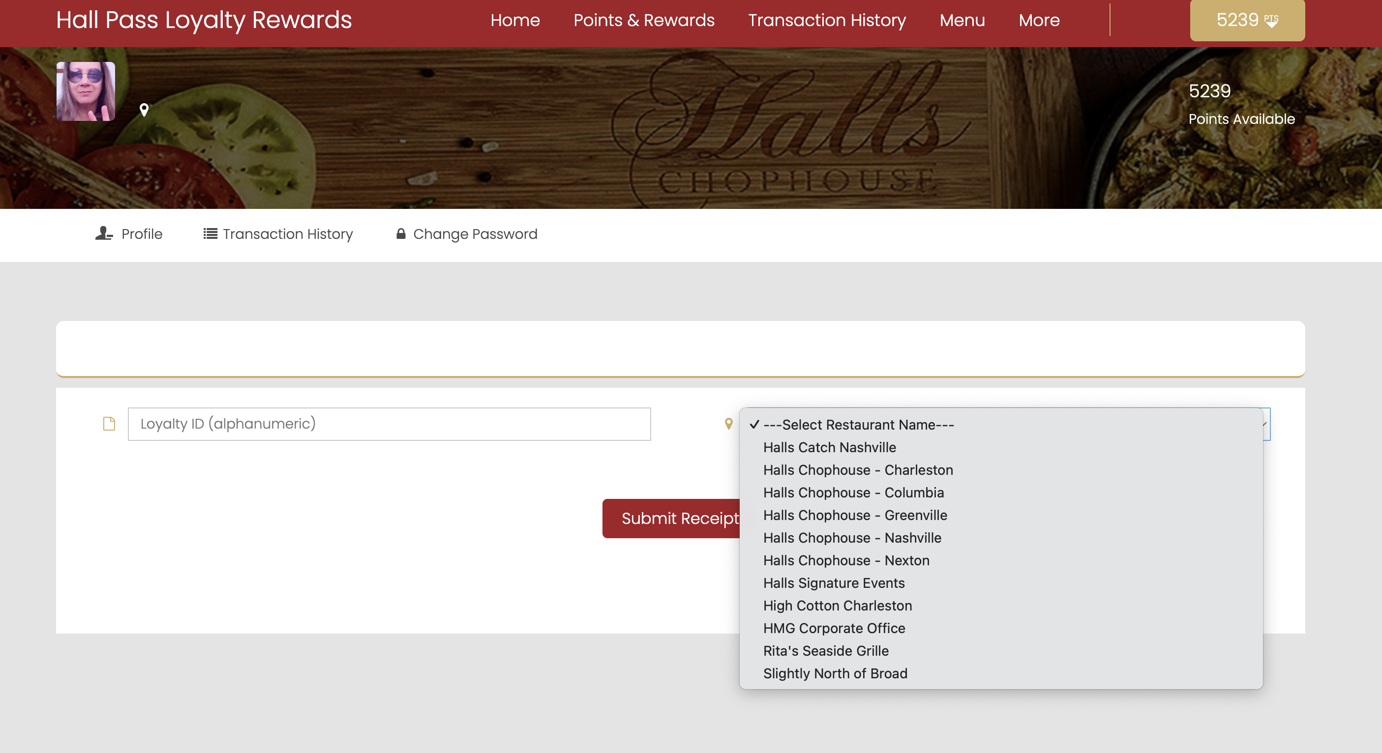The height and width of the screenshot is (753, 1382).
Task: Open the More menu in the navbar
Action: (1039, 20)
